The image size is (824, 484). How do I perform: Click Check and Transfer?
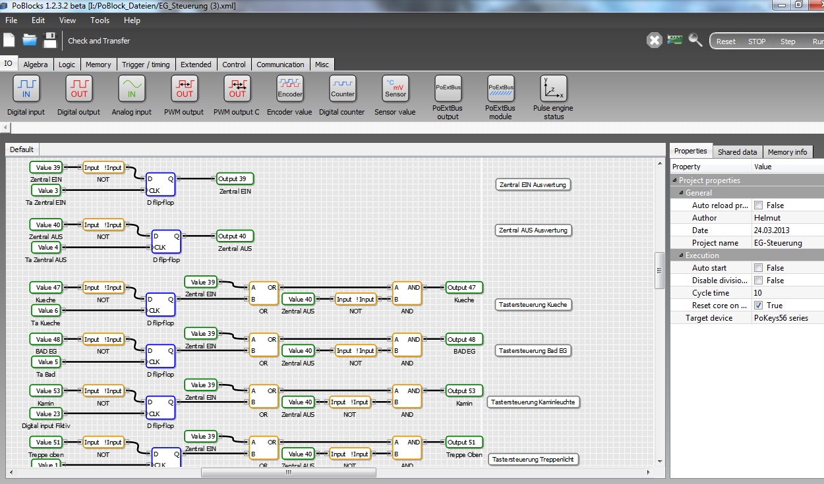(99, 41)
